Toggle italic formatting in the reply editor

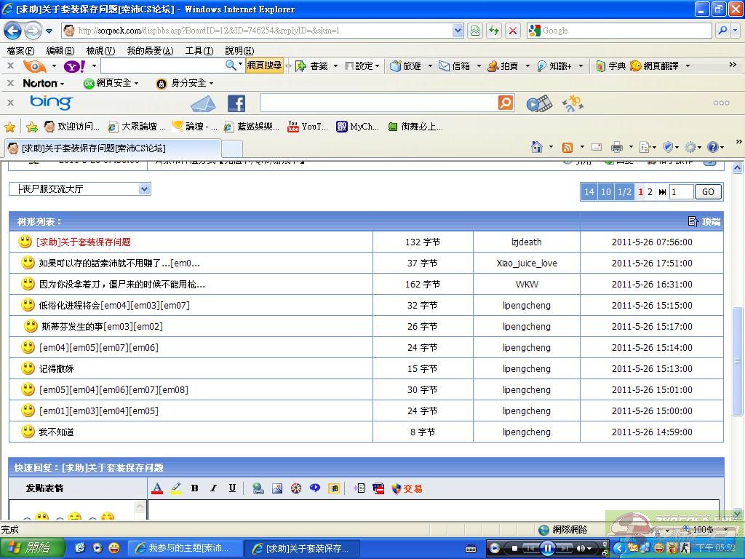[213, 488]
